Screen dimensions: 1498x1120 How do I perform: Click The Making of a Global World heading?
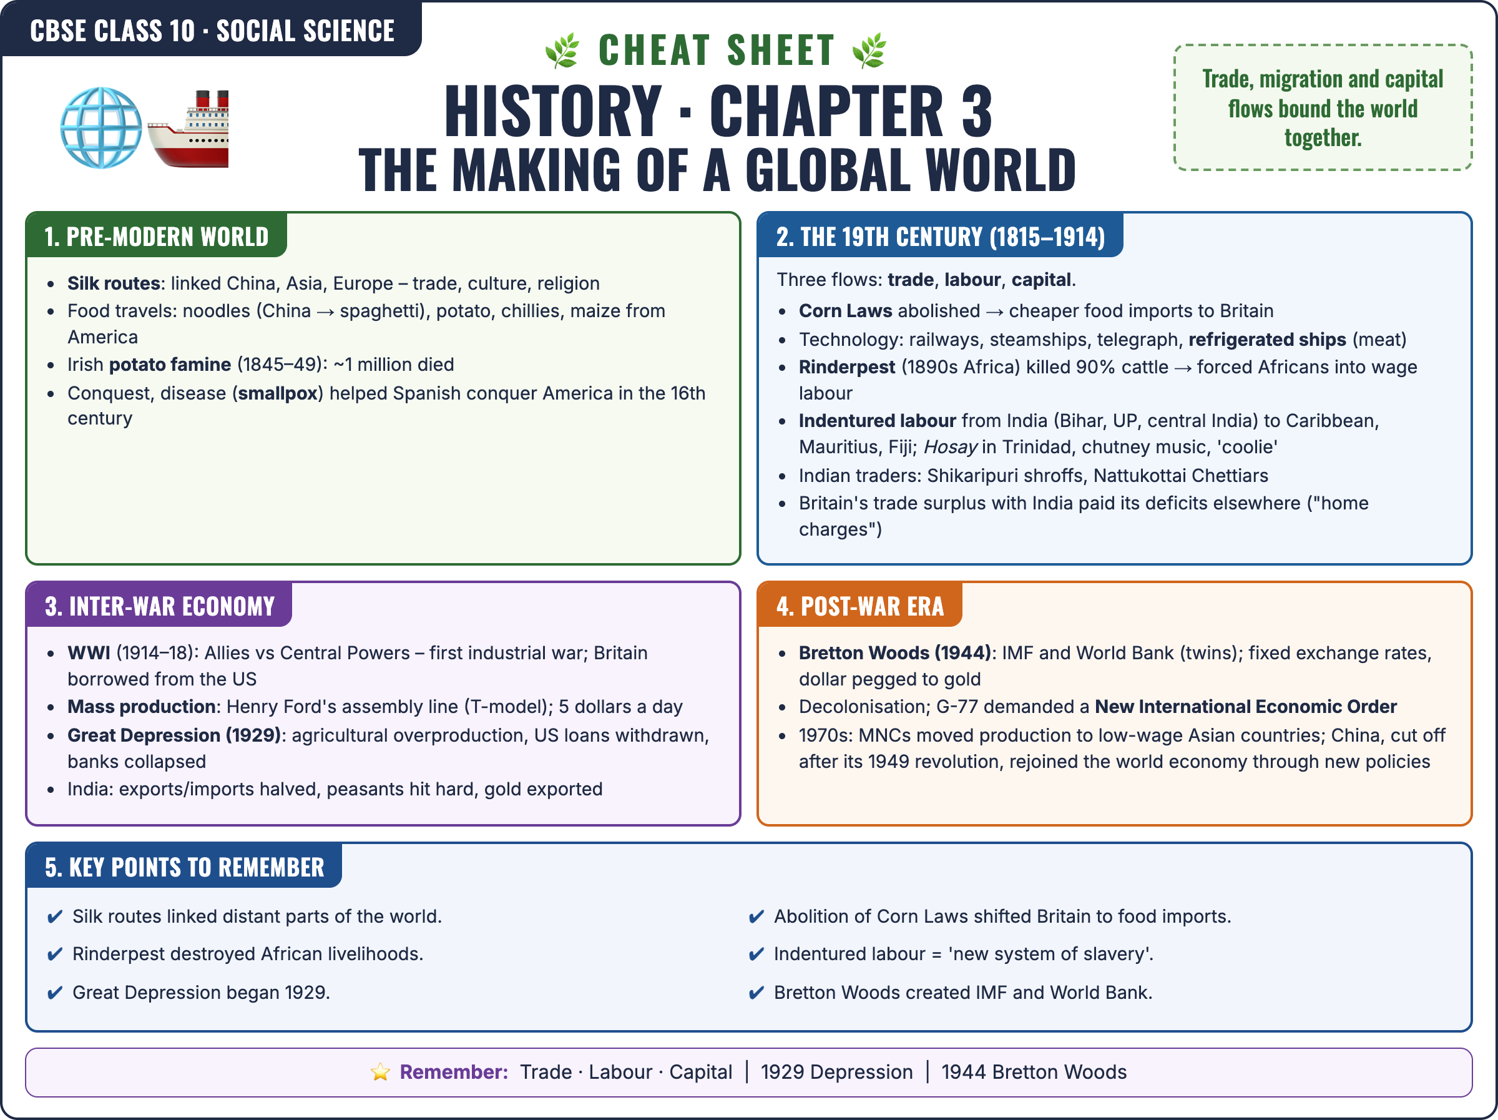pyautogui.click(x=717, y=169)
